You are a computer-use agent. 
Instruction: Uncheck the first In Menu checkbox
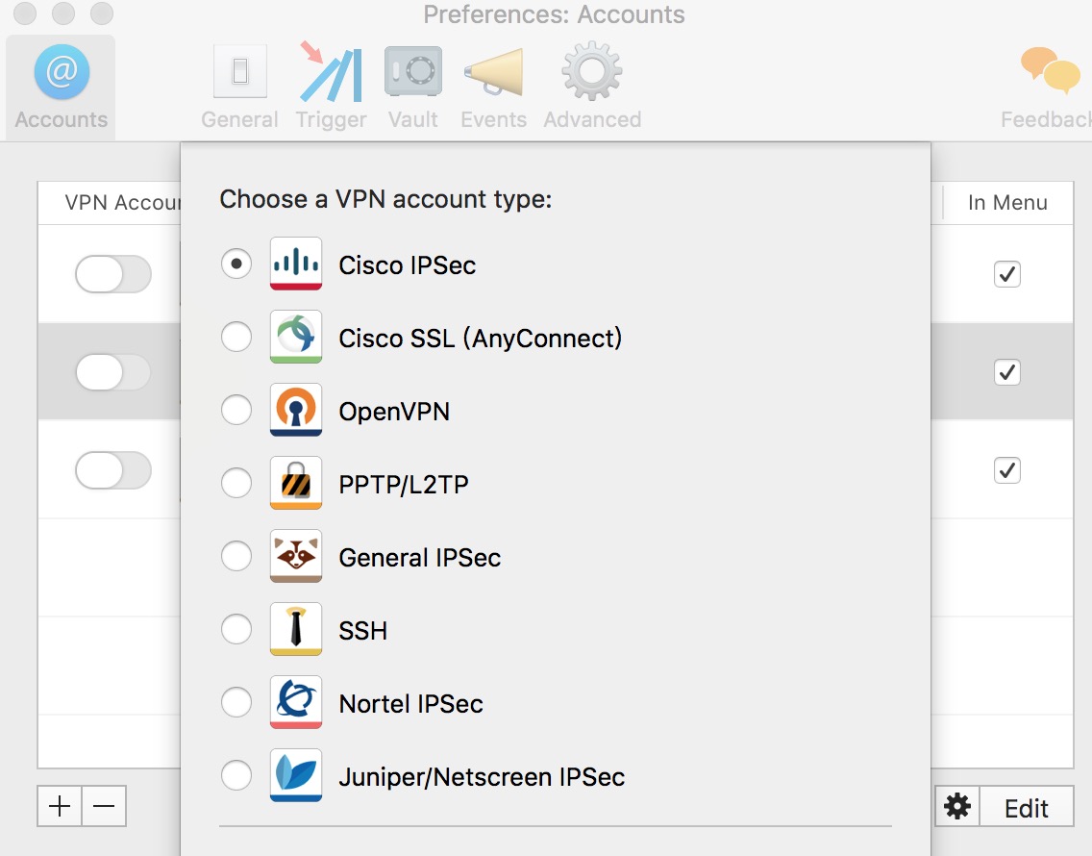(1006, 274)
